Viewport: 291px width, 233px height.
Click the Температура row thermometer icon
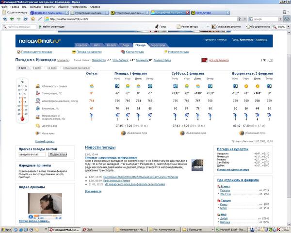pyautogui.click(x=38, y=93)
